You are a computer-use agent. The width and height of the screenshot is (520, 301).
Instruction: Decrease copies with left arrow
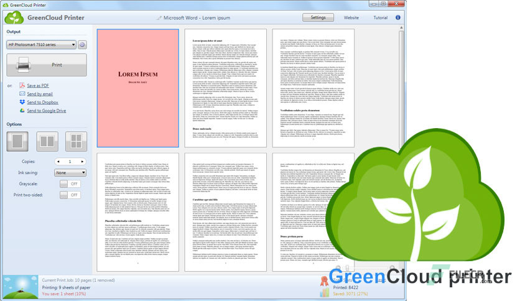point(58,162)
